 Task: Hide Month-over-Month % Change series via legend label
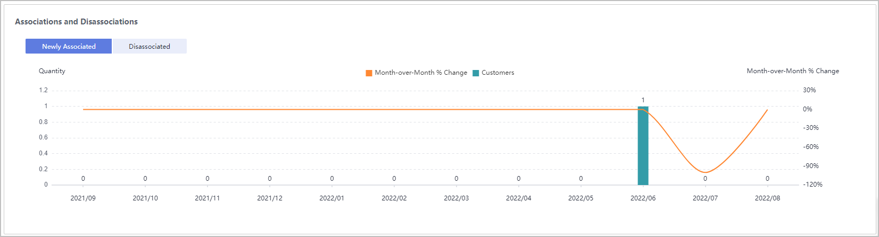420,73
